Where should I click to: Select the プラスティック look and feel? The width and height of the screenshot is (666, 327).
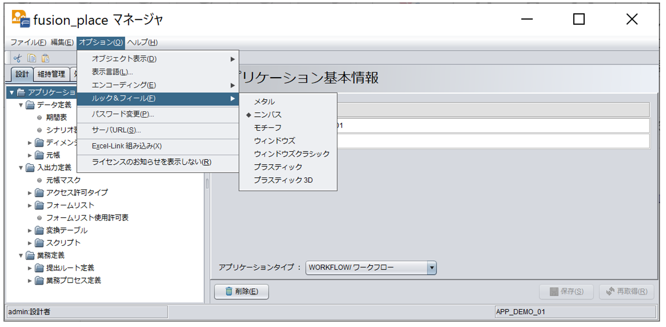[x=288, y=167]
